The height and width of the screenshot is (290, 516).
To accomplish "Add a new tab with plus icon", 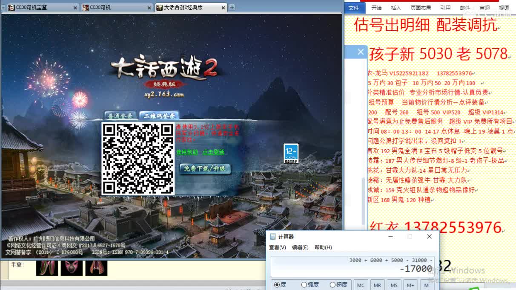I will click(232, 7).
